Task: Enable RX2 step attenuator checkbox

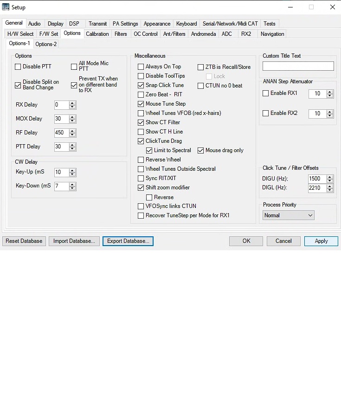Action: coord(266,113)
